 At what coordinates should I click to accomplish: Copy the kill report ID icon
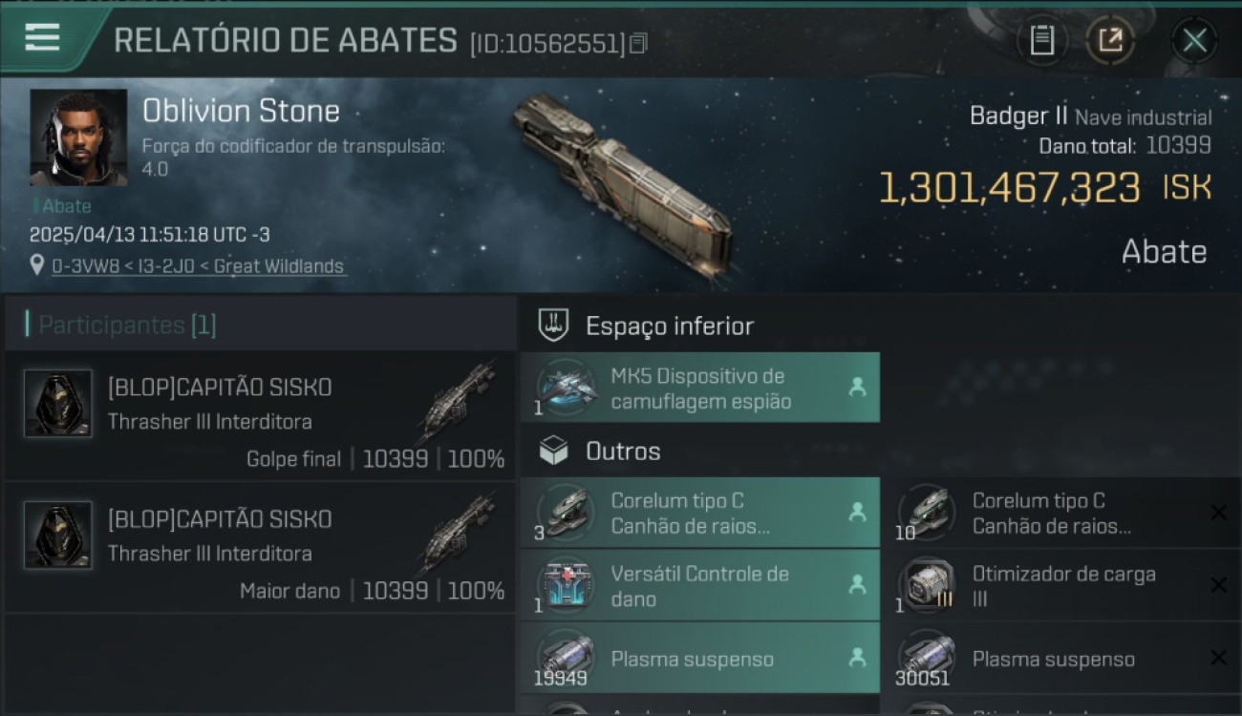tap(639, 43)
